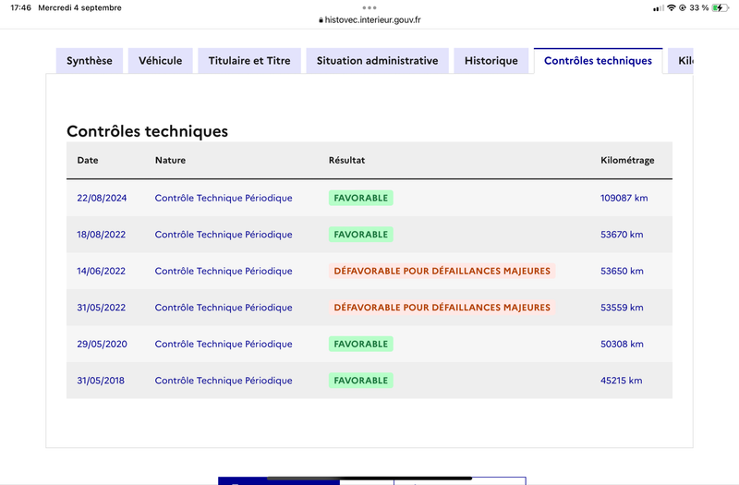Tap the 33 % battery percentage
The width and height of the screenshot is (739, 485).
pyautogui.click(x=699, y=7)
